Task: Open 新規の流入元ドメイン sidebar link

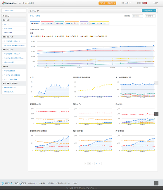Action: click(x=10, y=88)
